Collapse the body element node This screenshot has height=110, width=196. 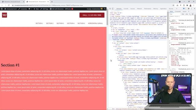pos(110,16)
